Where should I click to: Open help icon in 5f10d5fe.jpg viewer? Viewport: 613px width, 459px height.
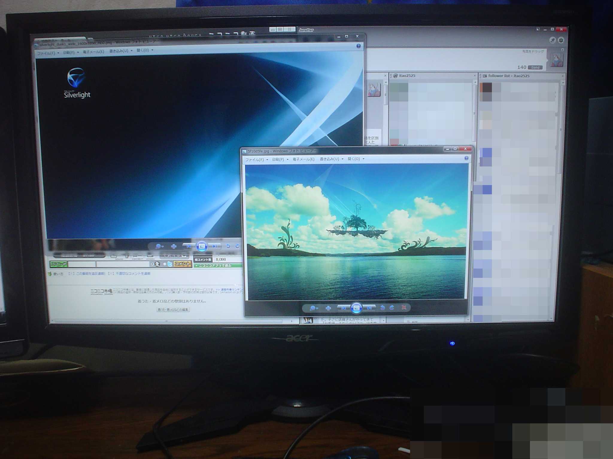466,158
